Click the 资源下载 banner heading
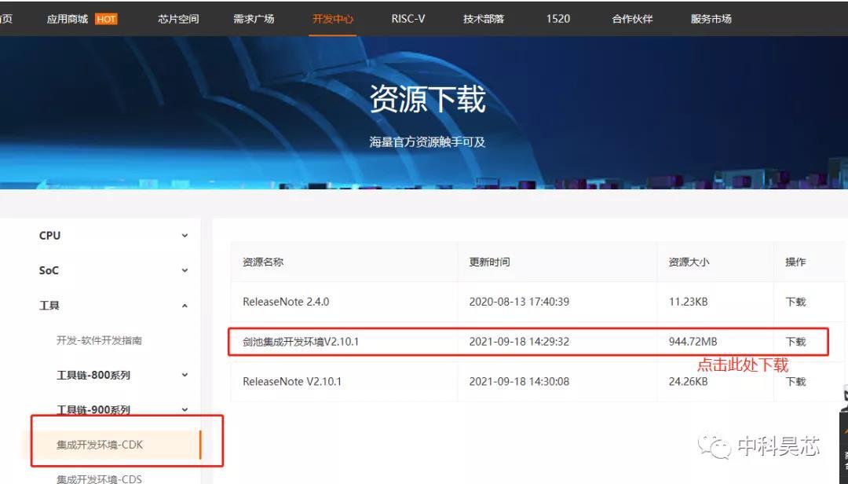Viewport: 848px width, 484px height. [427, 99]
